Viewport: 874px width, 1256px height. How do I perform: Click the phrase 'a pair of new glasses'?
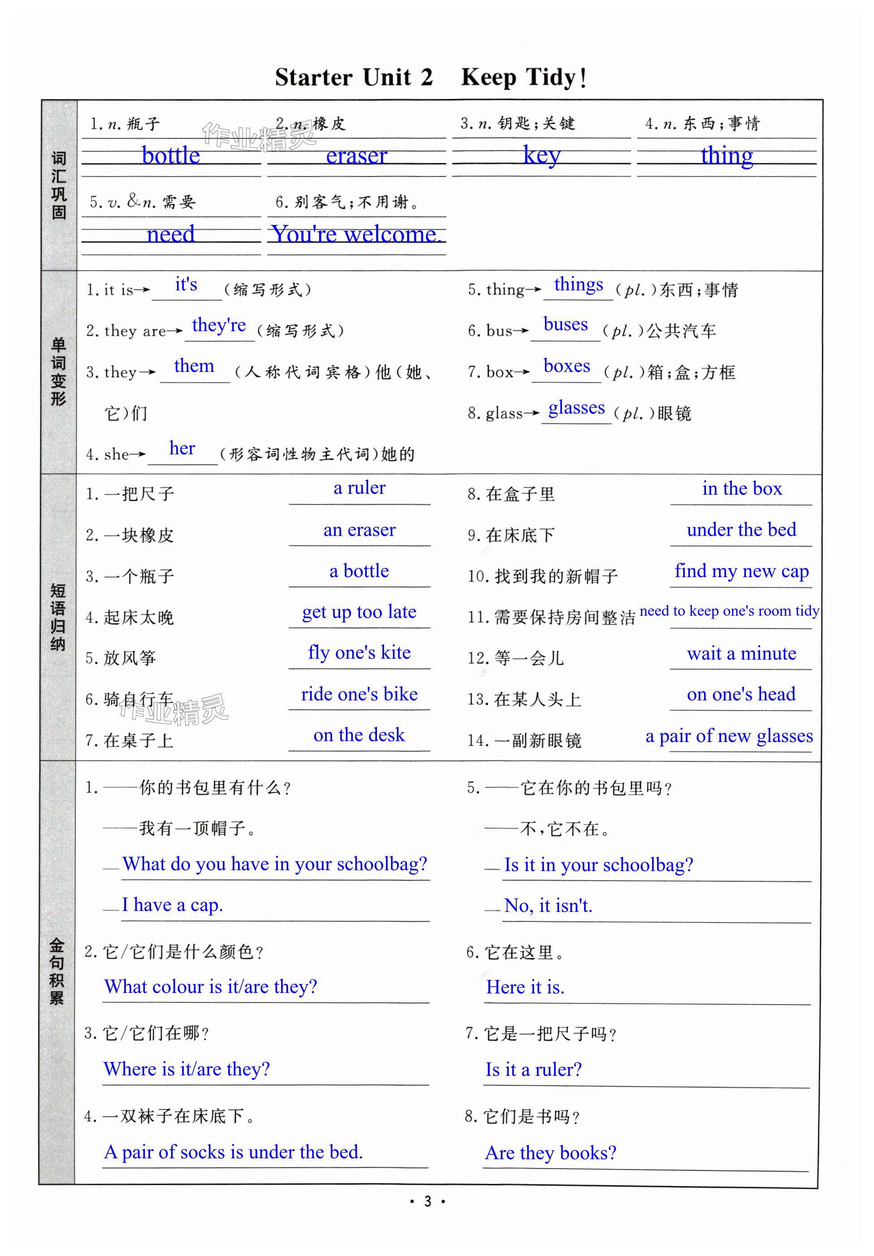point(729,736)
